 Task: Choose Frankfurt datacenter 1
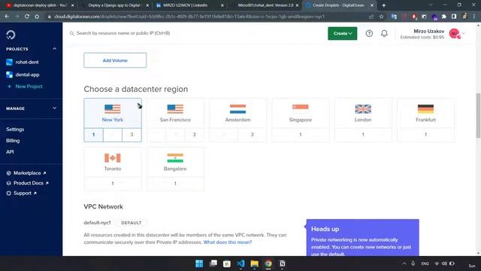pos(426,135)
